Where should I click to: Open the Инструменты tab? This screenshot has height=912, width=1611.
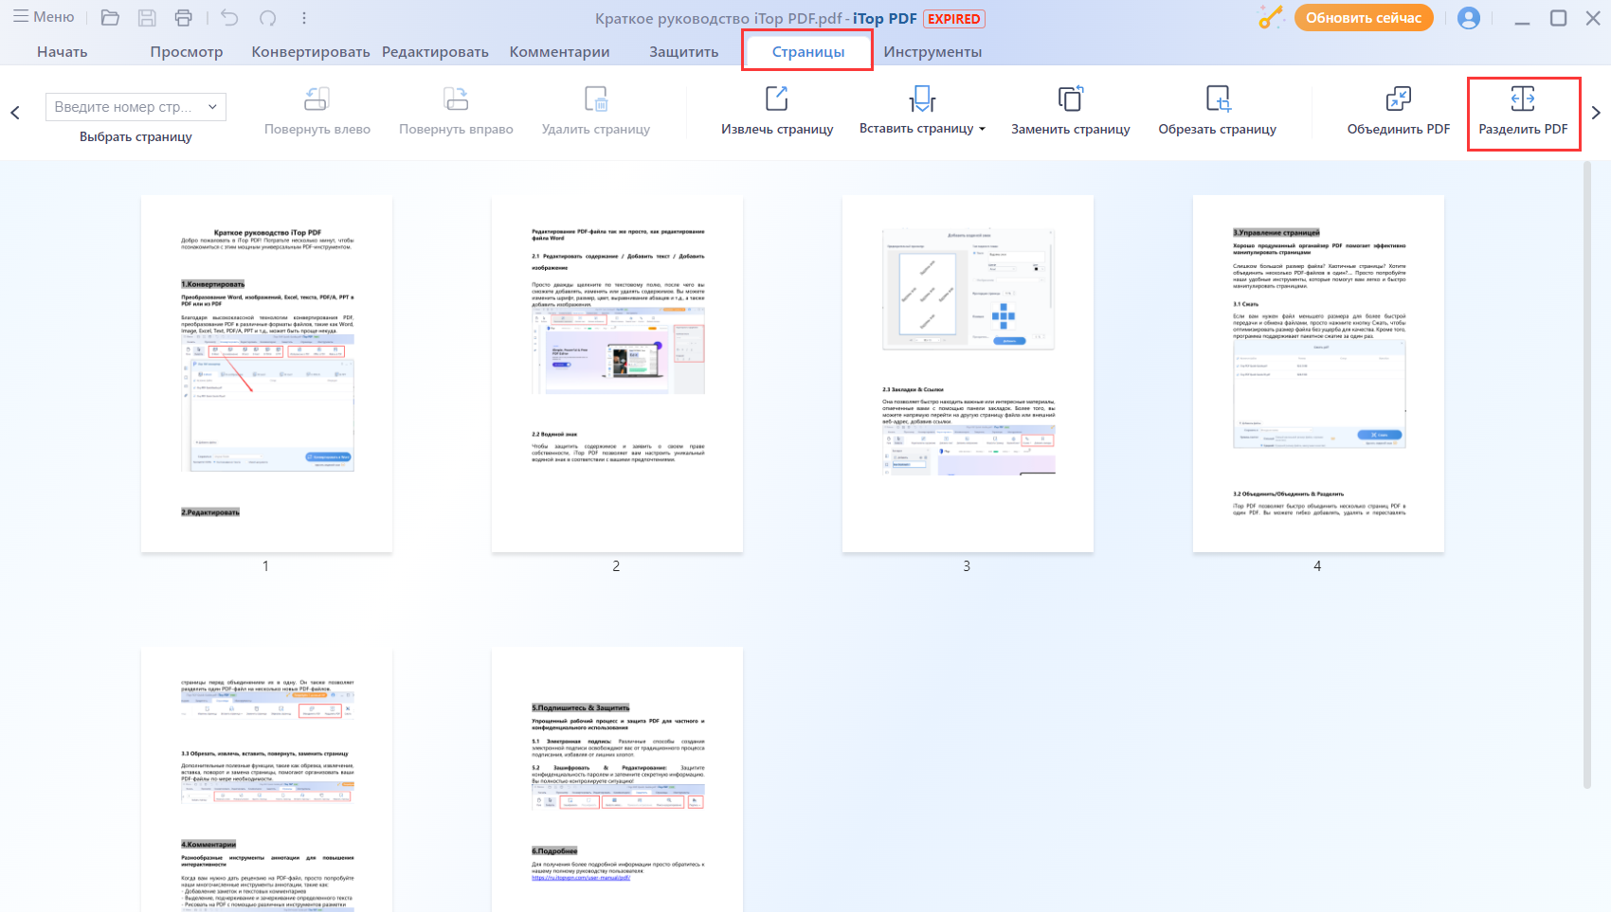[932, 52]
